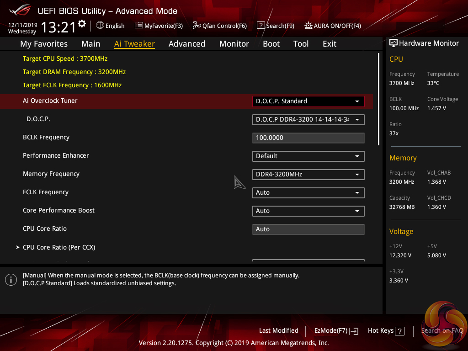Expand CPU Core Ratio (Per CCX) submenu
This screenshot has height=351, width=468.
click(x=59, y=247)
